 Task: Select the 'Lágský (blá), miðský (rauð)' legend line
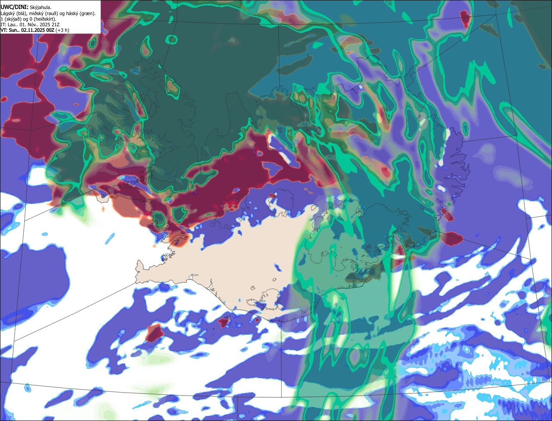point(48,13)
